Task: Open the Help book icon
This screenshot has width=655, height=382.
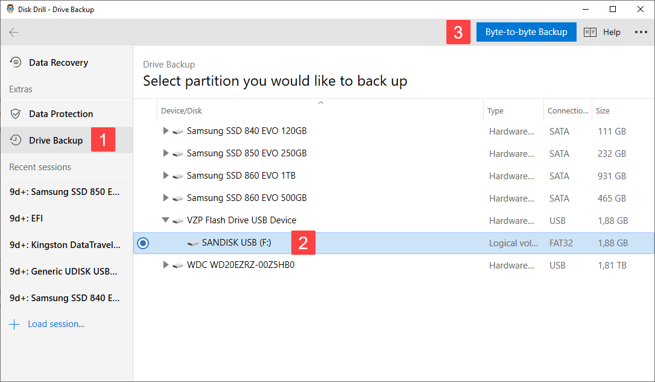Action: [590, 33]
